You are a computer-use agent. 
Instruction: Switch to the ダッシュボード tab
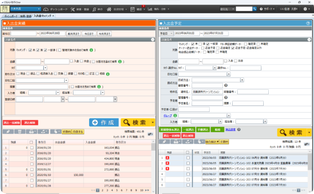click(11, 16)
